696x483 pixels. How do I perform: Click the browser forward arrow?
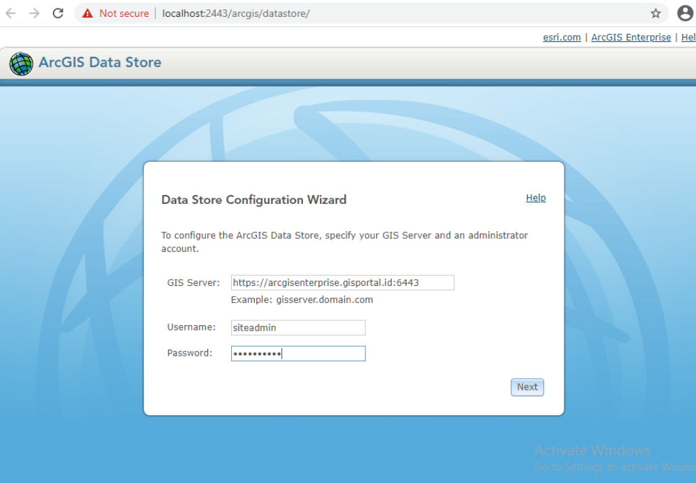tap(34, 14)
